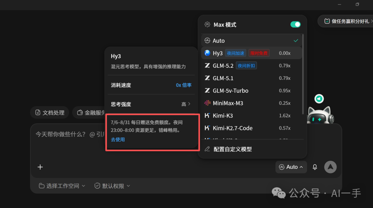The width and height of the screenshot is (373, 208).
Task: Click the plus attachment icon
Action: 40,167
